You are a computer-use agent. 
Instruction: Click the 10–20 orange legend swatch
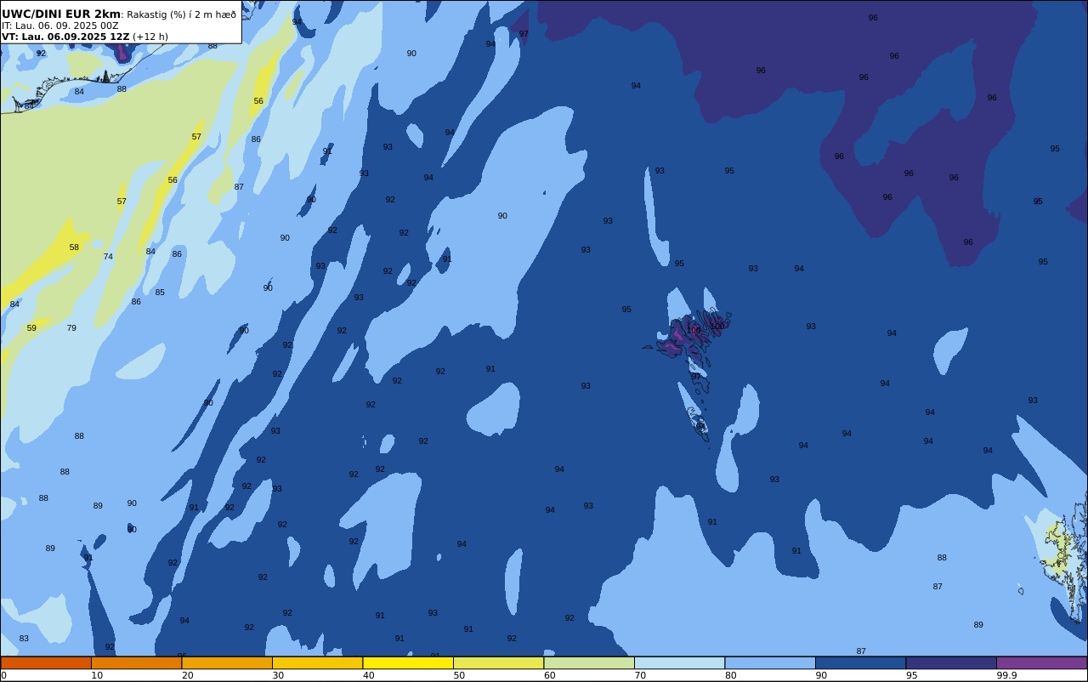coord(136,662)
